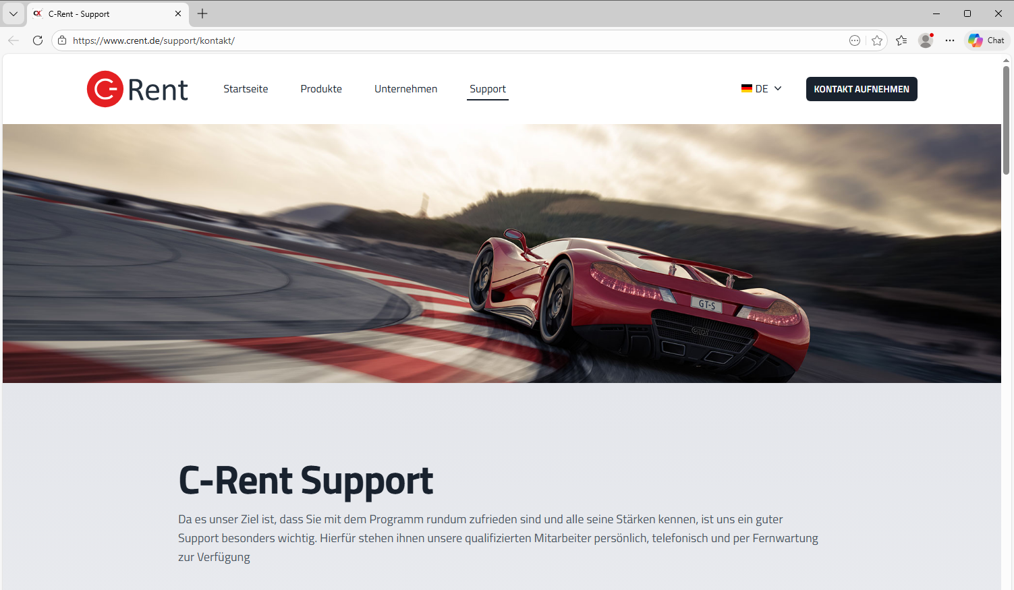
Task: Select the Support navigation item
Action: [488, 89]
